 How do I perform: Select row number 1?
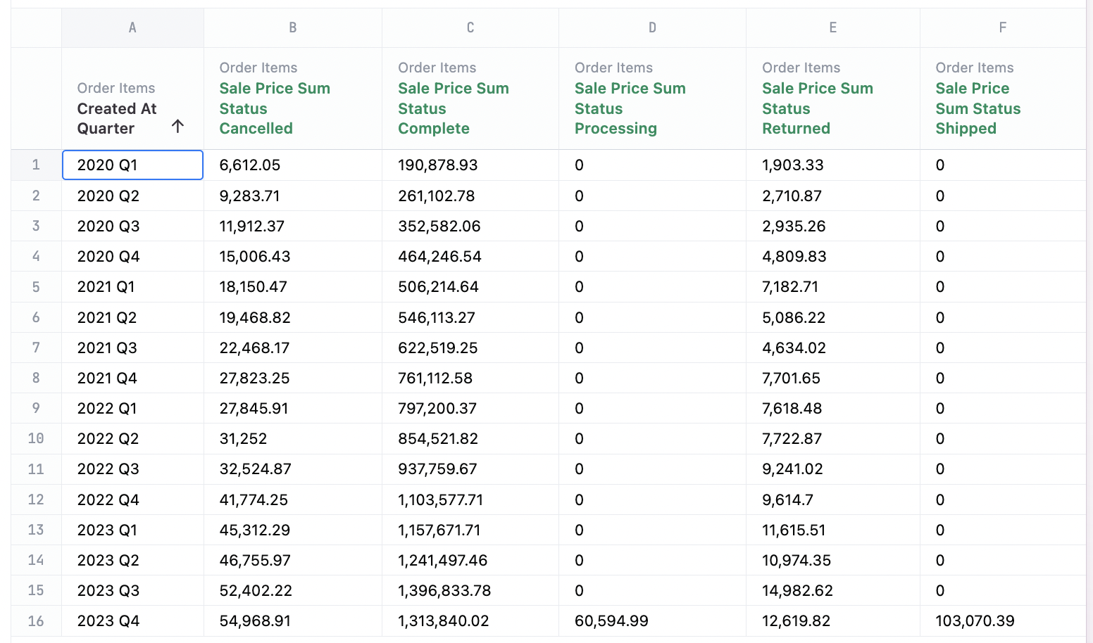click(36, 165)
